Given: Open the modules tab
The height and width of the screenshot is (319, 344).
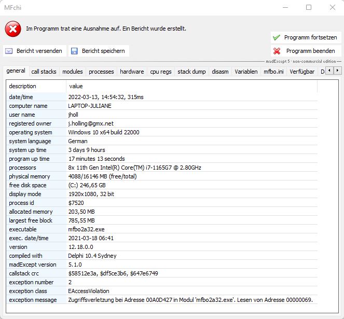Looking at the screenshot, I should (x=72, y=72).
